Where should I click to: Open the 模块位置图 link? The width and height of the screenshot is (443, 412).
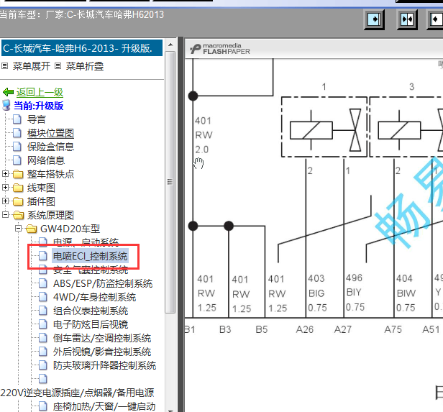[50, 133]
